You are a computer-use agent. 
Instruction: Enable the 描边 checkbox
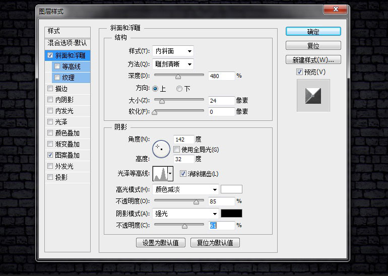pos(50,88)
